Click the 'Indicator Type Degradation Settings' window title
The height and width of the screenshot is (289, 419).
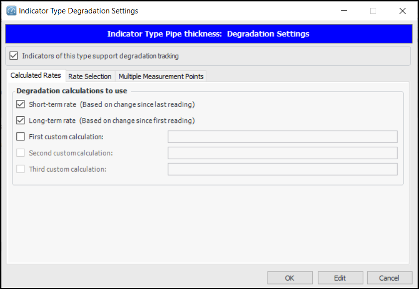[78, 11]
